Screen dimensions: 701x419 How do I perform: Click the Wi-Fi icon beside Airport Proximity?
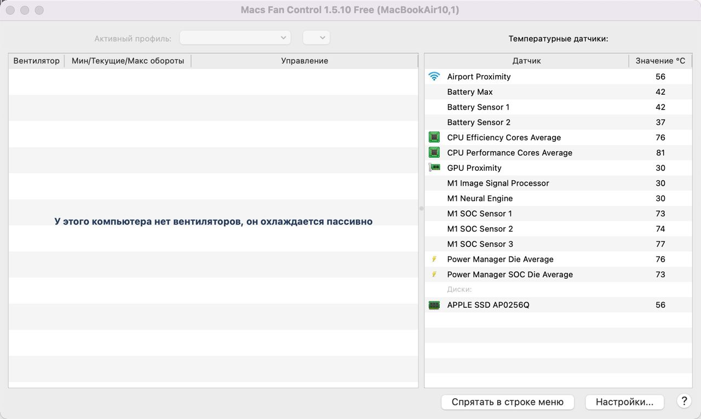[x=434, y=77]
